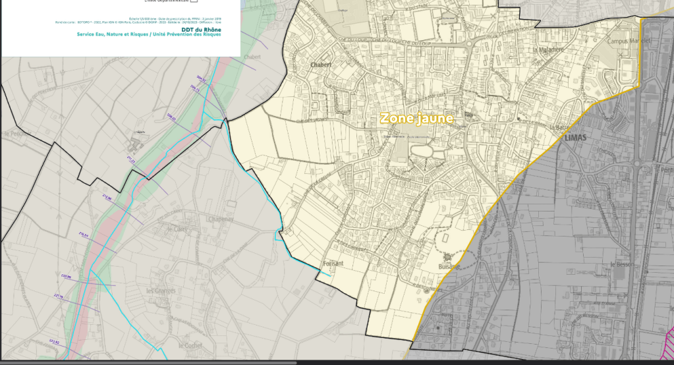674x365 pixels.
Task: Select the legend box beside Limite départementale
Action: pos(194,1)
